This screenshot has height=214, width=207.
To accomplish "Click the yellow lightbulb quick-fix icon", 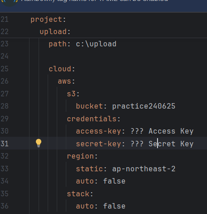I will (x=39, y=143).
